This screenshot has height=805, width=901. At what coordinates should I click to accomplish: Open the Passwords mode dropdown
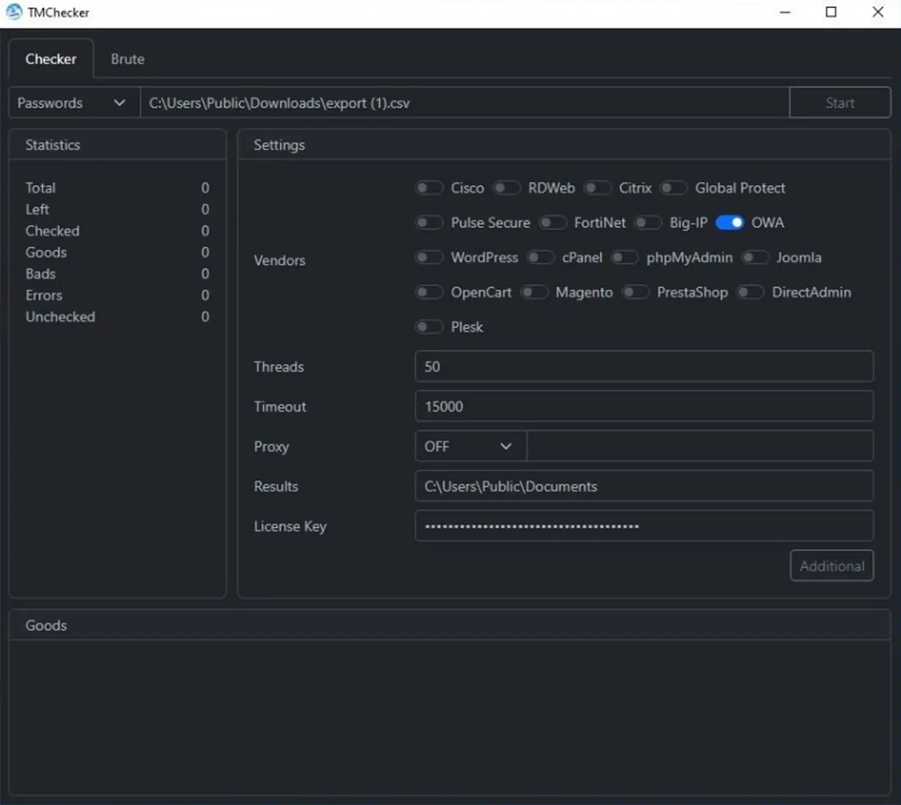pyautogui.click(x=73, y=103)
